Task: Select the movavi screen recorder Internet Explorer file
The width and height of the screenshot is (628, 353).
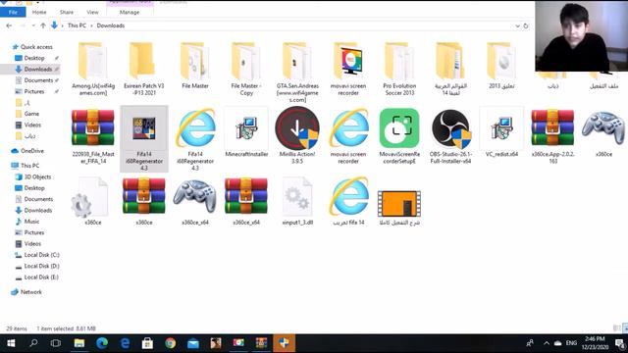Action: [348, 136]
